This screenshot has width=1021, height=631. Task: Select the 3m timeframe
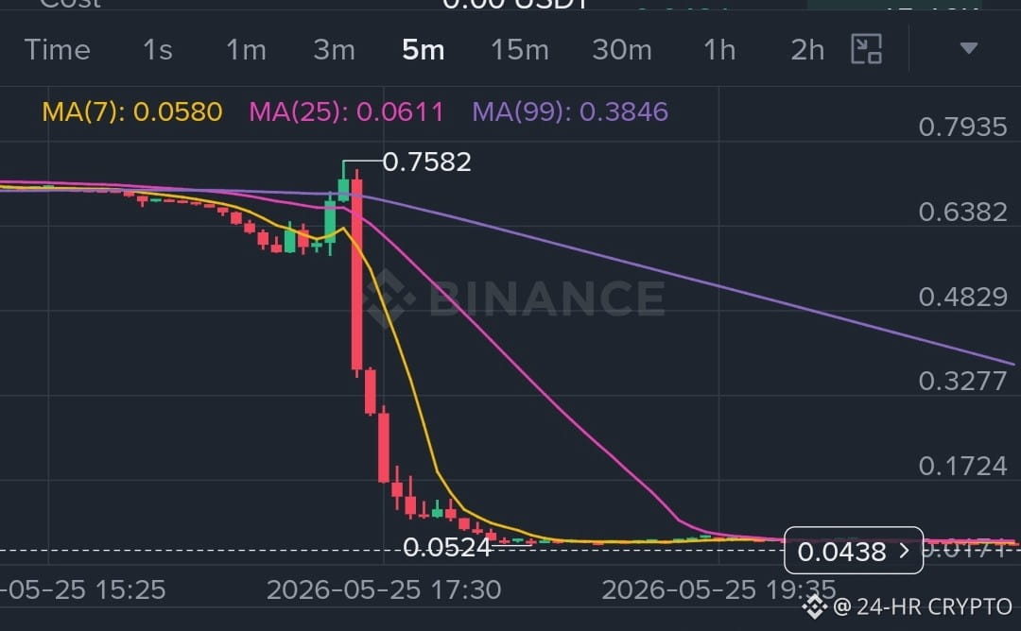coord(334,50)
